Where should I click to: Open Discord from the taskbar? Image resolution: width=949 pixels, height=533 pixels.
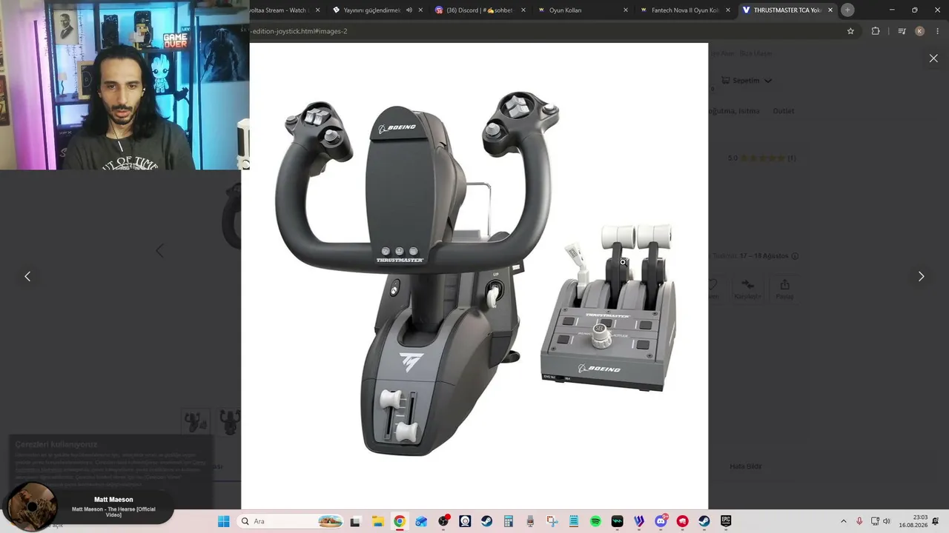pyautogui.click(x=661, y=521)
